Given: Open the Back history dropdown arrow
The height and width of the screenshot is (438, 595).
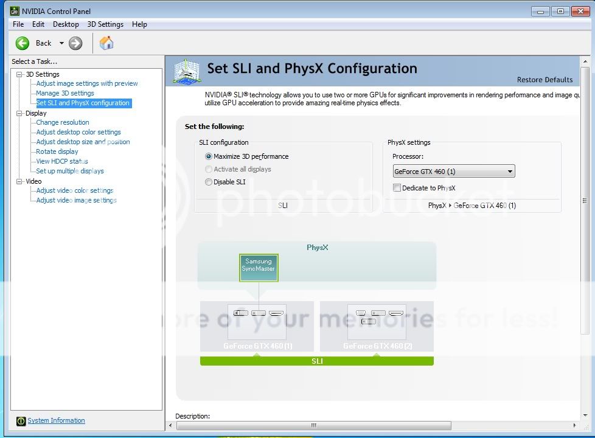Looking at the screenshot, I should 61,43.
